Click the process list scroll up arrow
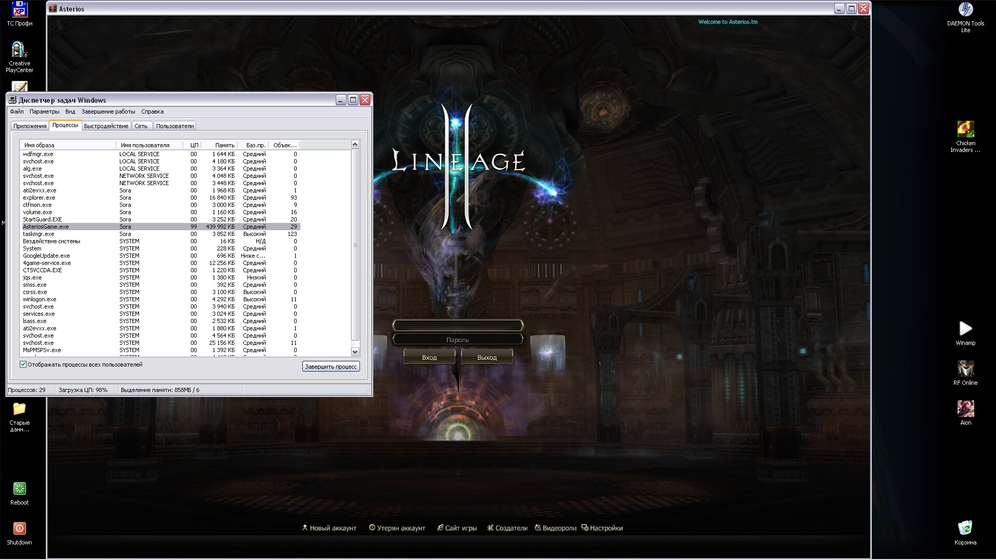Image resolution: width=996 pixels, height=560 pixels. [355, 144]
